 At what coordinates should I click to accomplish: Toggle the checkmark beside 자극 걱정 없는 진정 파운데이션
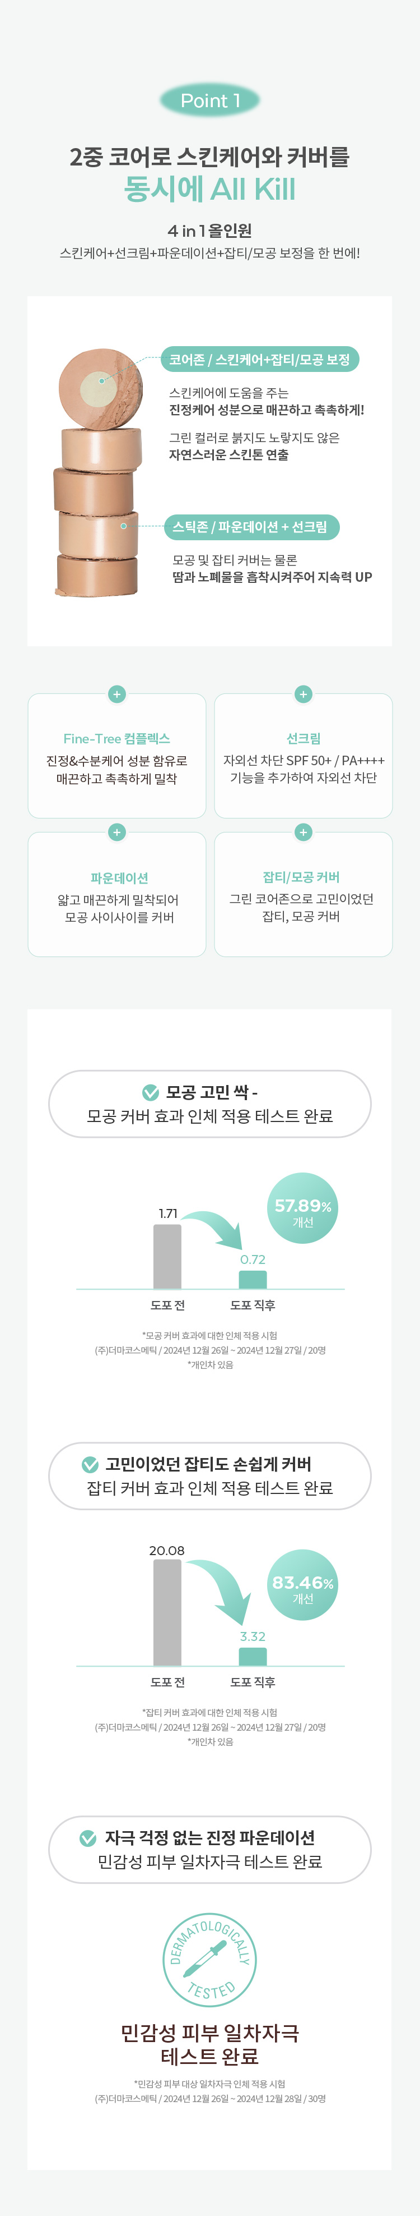(87, 1837)
